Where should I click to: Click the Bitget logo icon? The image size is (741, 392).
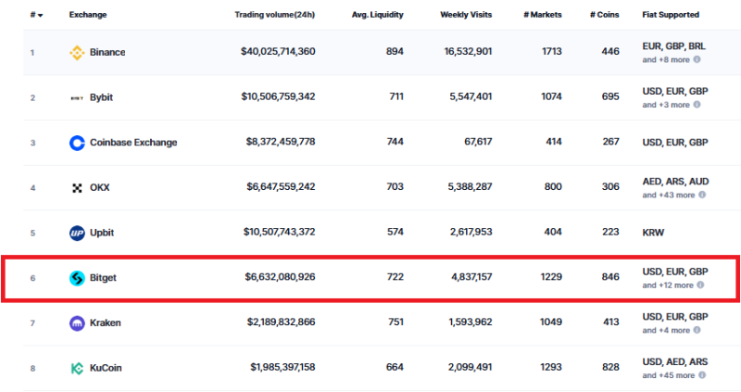[77, 278]
